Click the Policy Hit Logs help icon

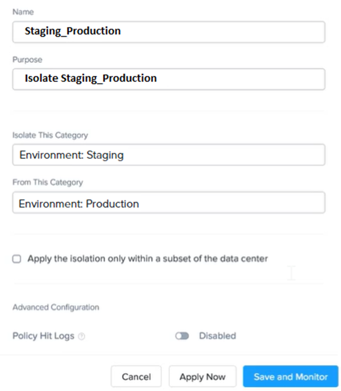(x=81, y=337)
